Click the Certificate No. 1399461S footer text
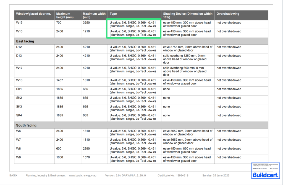Viewport: 283px width, 185px height. (173, 176)
